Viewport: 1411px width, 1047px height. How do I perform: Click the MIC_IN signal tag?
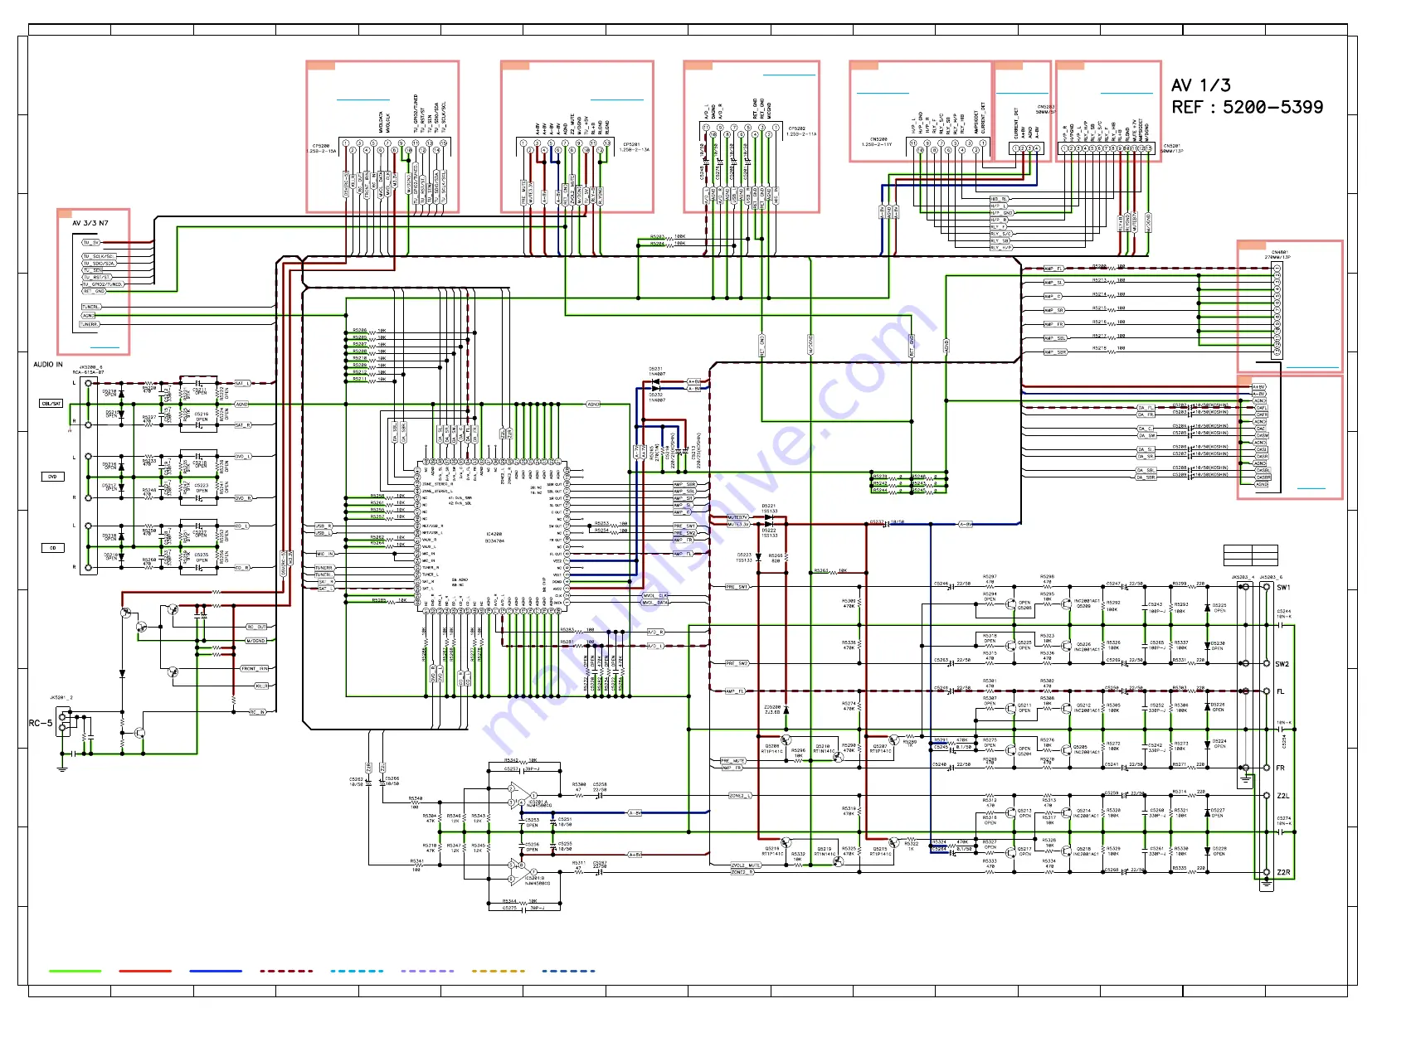tap(324, 554)
